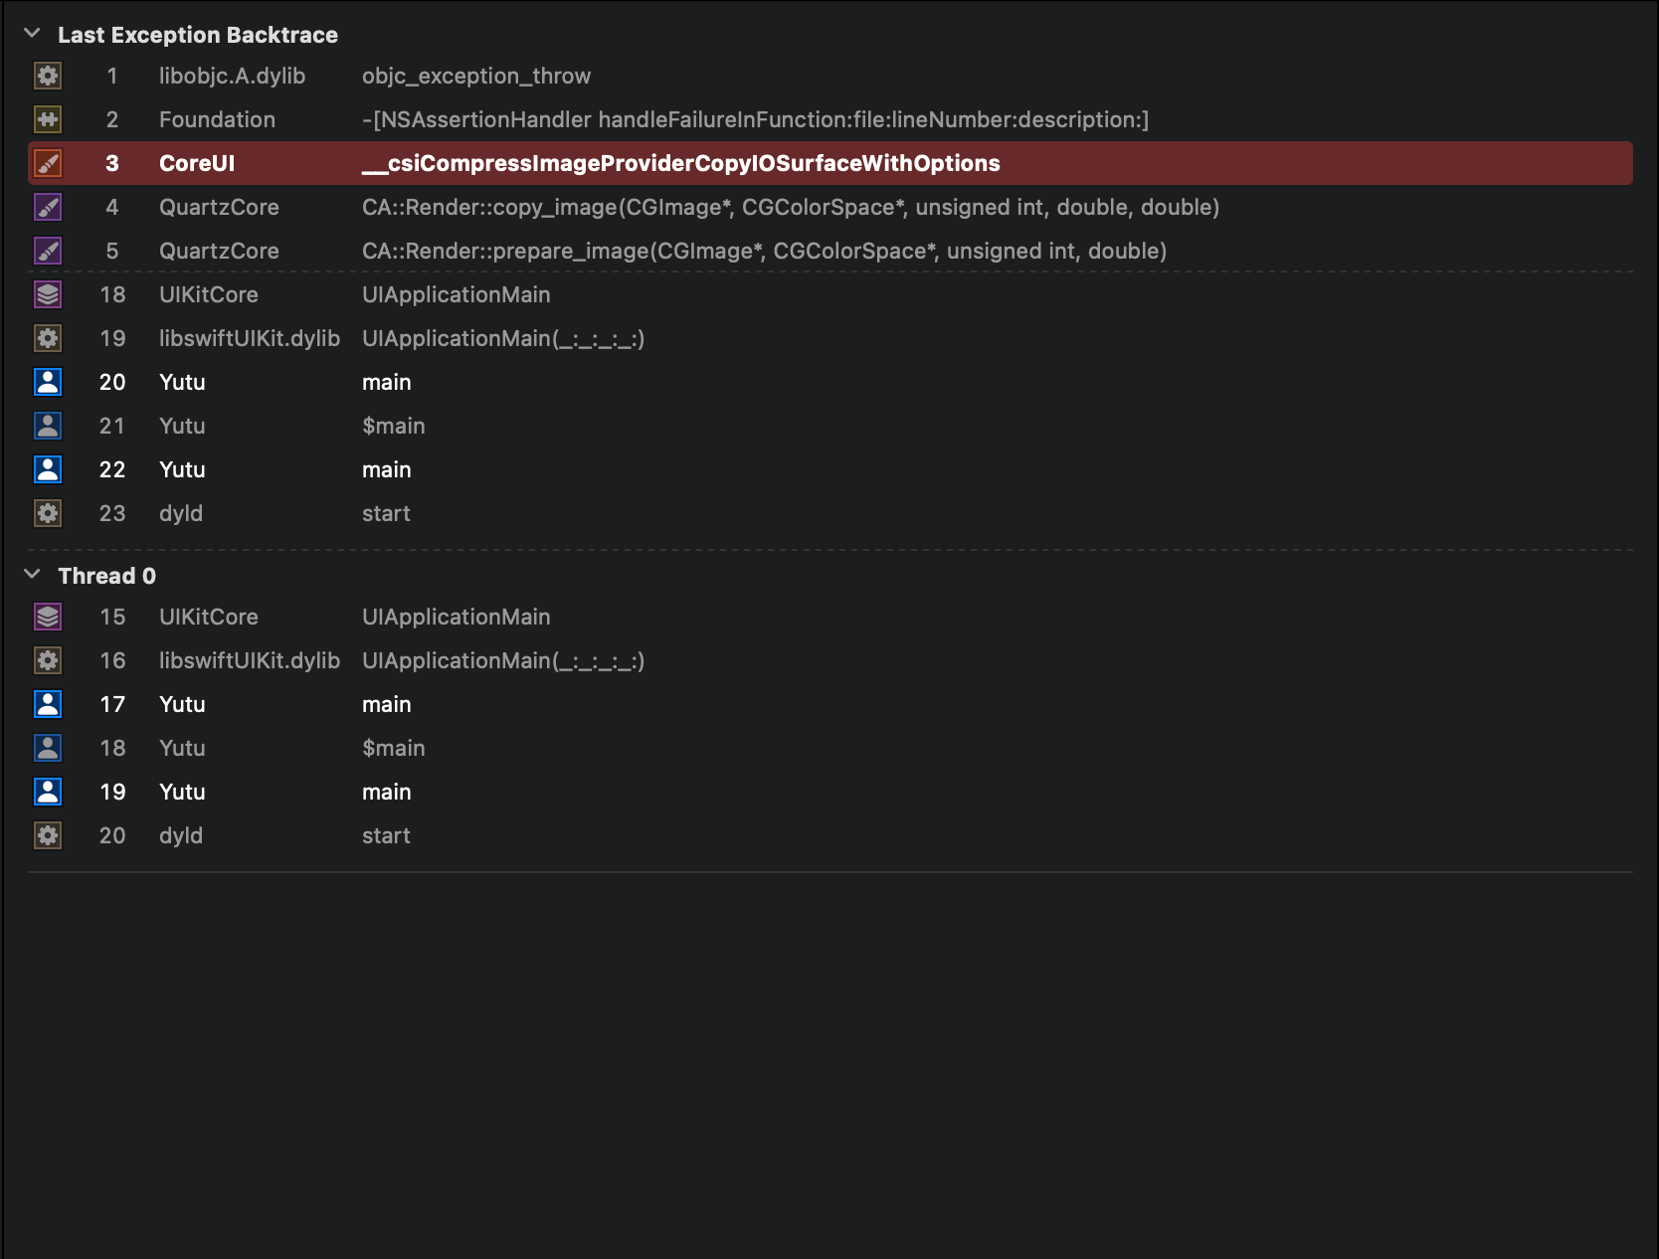1659x1259 pixels.
Task: Click the layers icon for UIKitCore frame 15
Action: pos(48,617)
